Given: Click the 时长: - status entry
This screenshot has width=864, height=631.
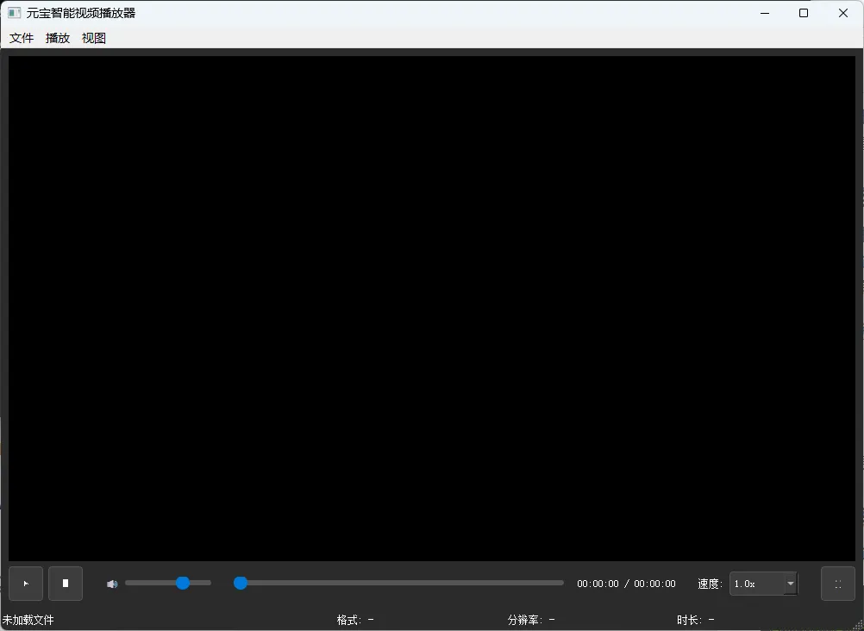Looking at the screenshot, I should pos(695,620).
